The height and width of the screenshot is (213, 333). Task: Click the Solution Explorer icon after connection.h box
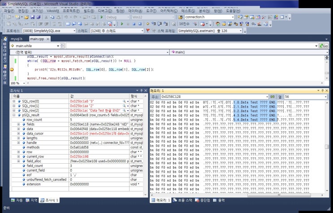240,17
